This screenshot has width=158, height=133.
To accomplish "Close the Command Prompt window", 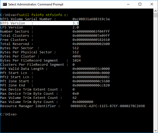I will pyautogui.click(x=152, y=4).
